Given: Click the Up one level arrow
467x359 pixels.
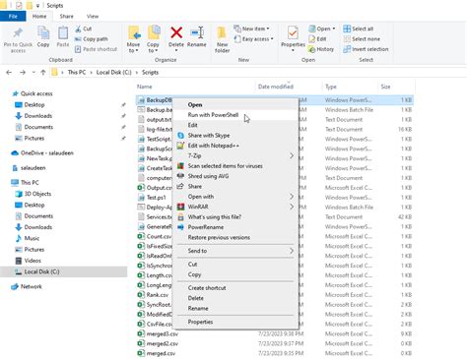Looking at the screenshot, I should coord(43,73).
